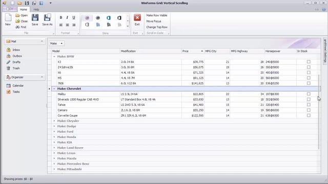Open the application menu button beside the Home tab
This screenshot has width=328, height=184.
(x=10, y=9)
